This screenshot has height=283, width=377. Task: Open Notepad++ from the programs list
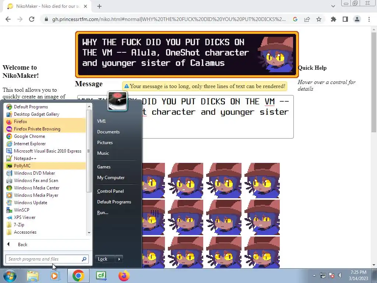(45, 158)
